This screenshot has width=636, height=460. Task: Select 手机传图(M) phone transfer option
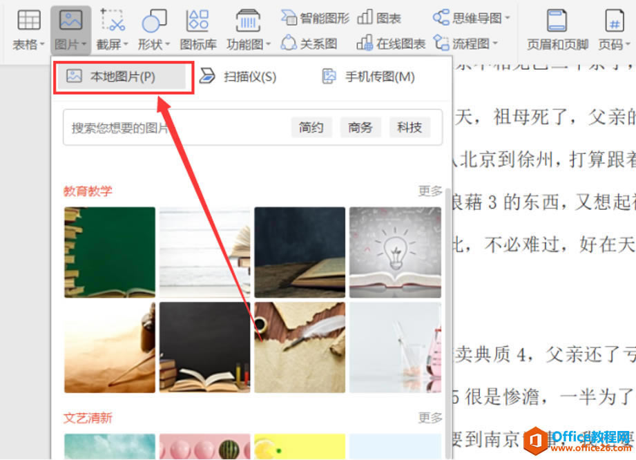369,76
